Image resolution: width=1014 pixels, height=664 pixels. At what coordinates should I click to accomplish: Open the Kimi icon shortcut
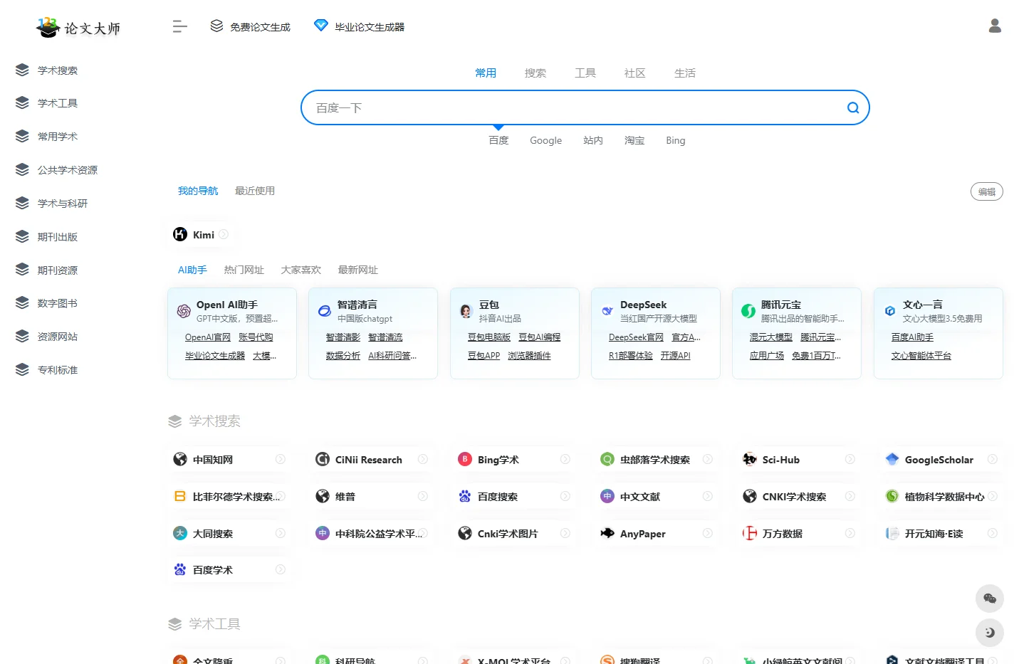[180, 234]
